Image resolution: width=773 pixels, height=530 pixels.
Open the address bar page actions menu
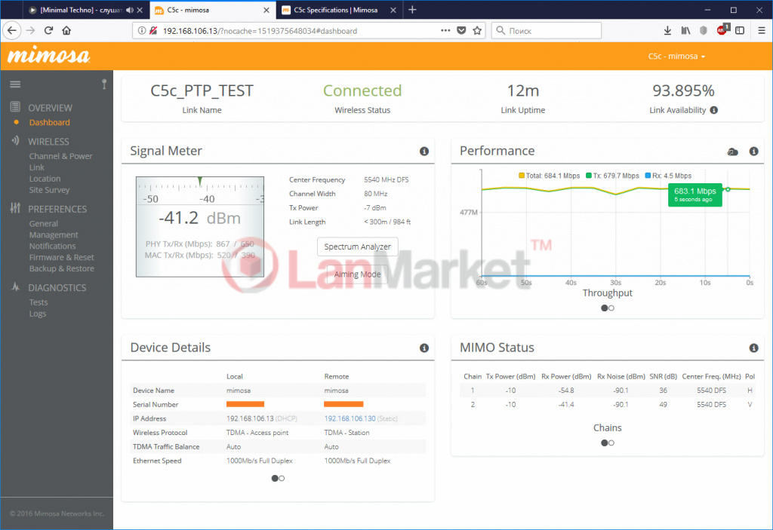445,31
